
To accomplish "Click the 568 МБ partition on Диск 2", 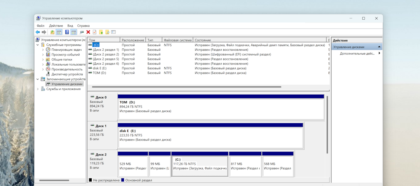I will coord(278,164).
